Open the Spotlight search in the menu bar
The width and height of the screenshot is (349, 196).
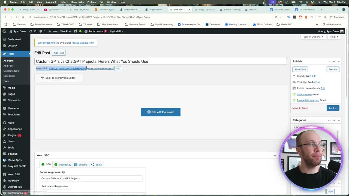pos(307,2)
